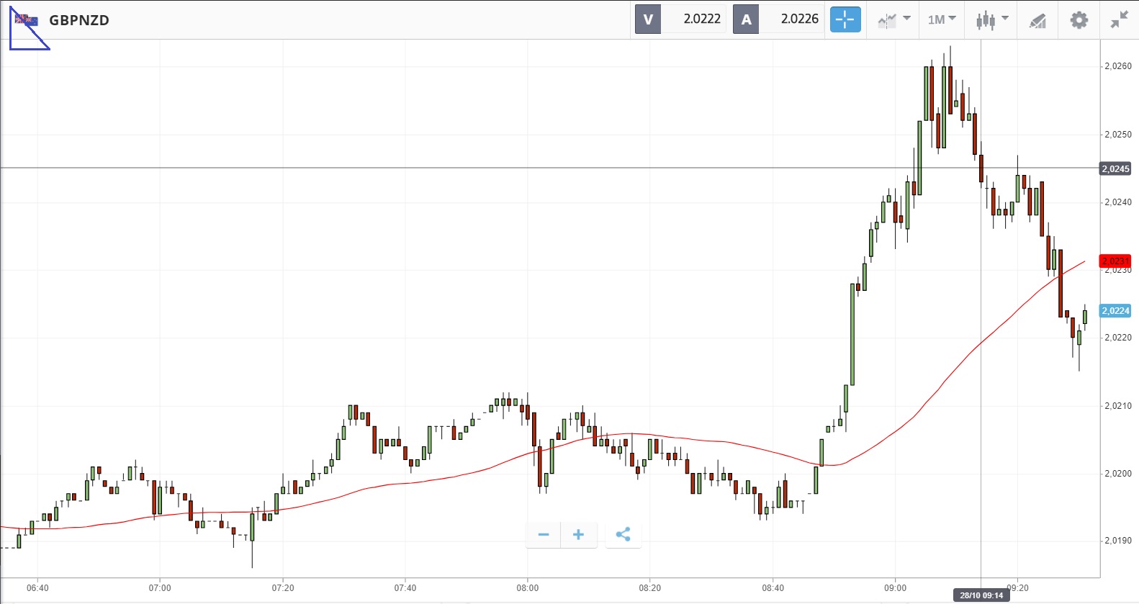Open the chart settings gear
This screenshot has height=604, width=1139.
[x=1079, y=20]
